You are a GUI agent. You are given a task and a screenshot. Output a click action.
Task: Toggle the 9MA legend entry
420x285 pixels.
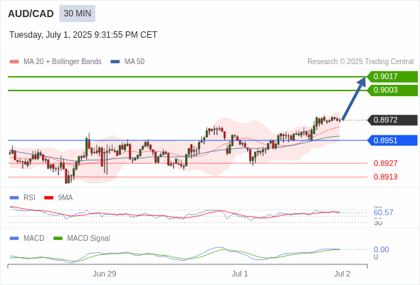[58, 197]
